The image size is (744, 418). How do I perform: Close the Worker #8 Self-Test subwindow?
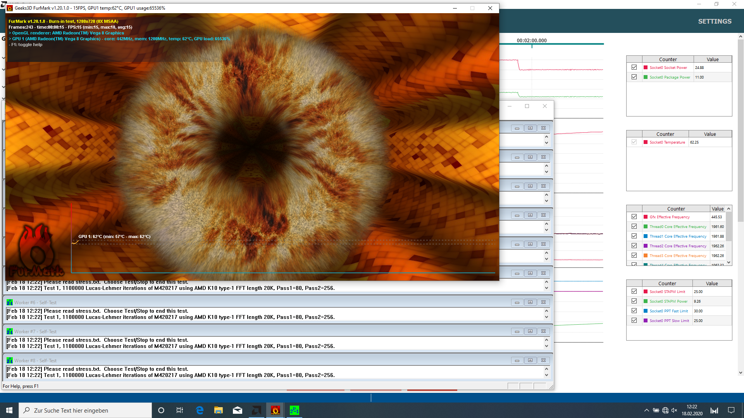click(x=543, y=360)
